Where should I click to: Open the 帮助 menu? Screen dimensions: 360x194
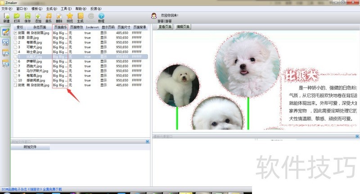[x=81, y=9]
